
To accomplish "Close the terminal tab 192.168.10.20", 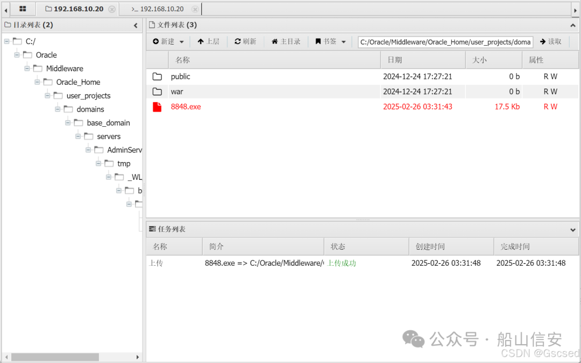I will pos(195,9).
